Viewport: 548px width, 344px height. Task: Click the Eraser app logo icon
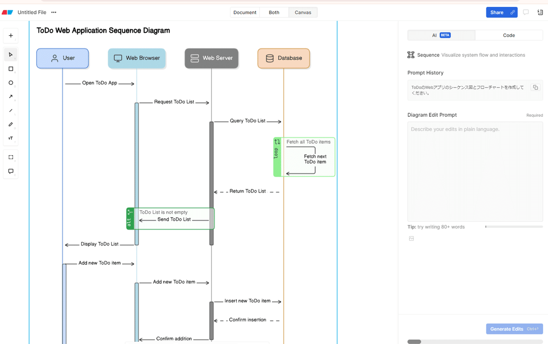(7, 12)
